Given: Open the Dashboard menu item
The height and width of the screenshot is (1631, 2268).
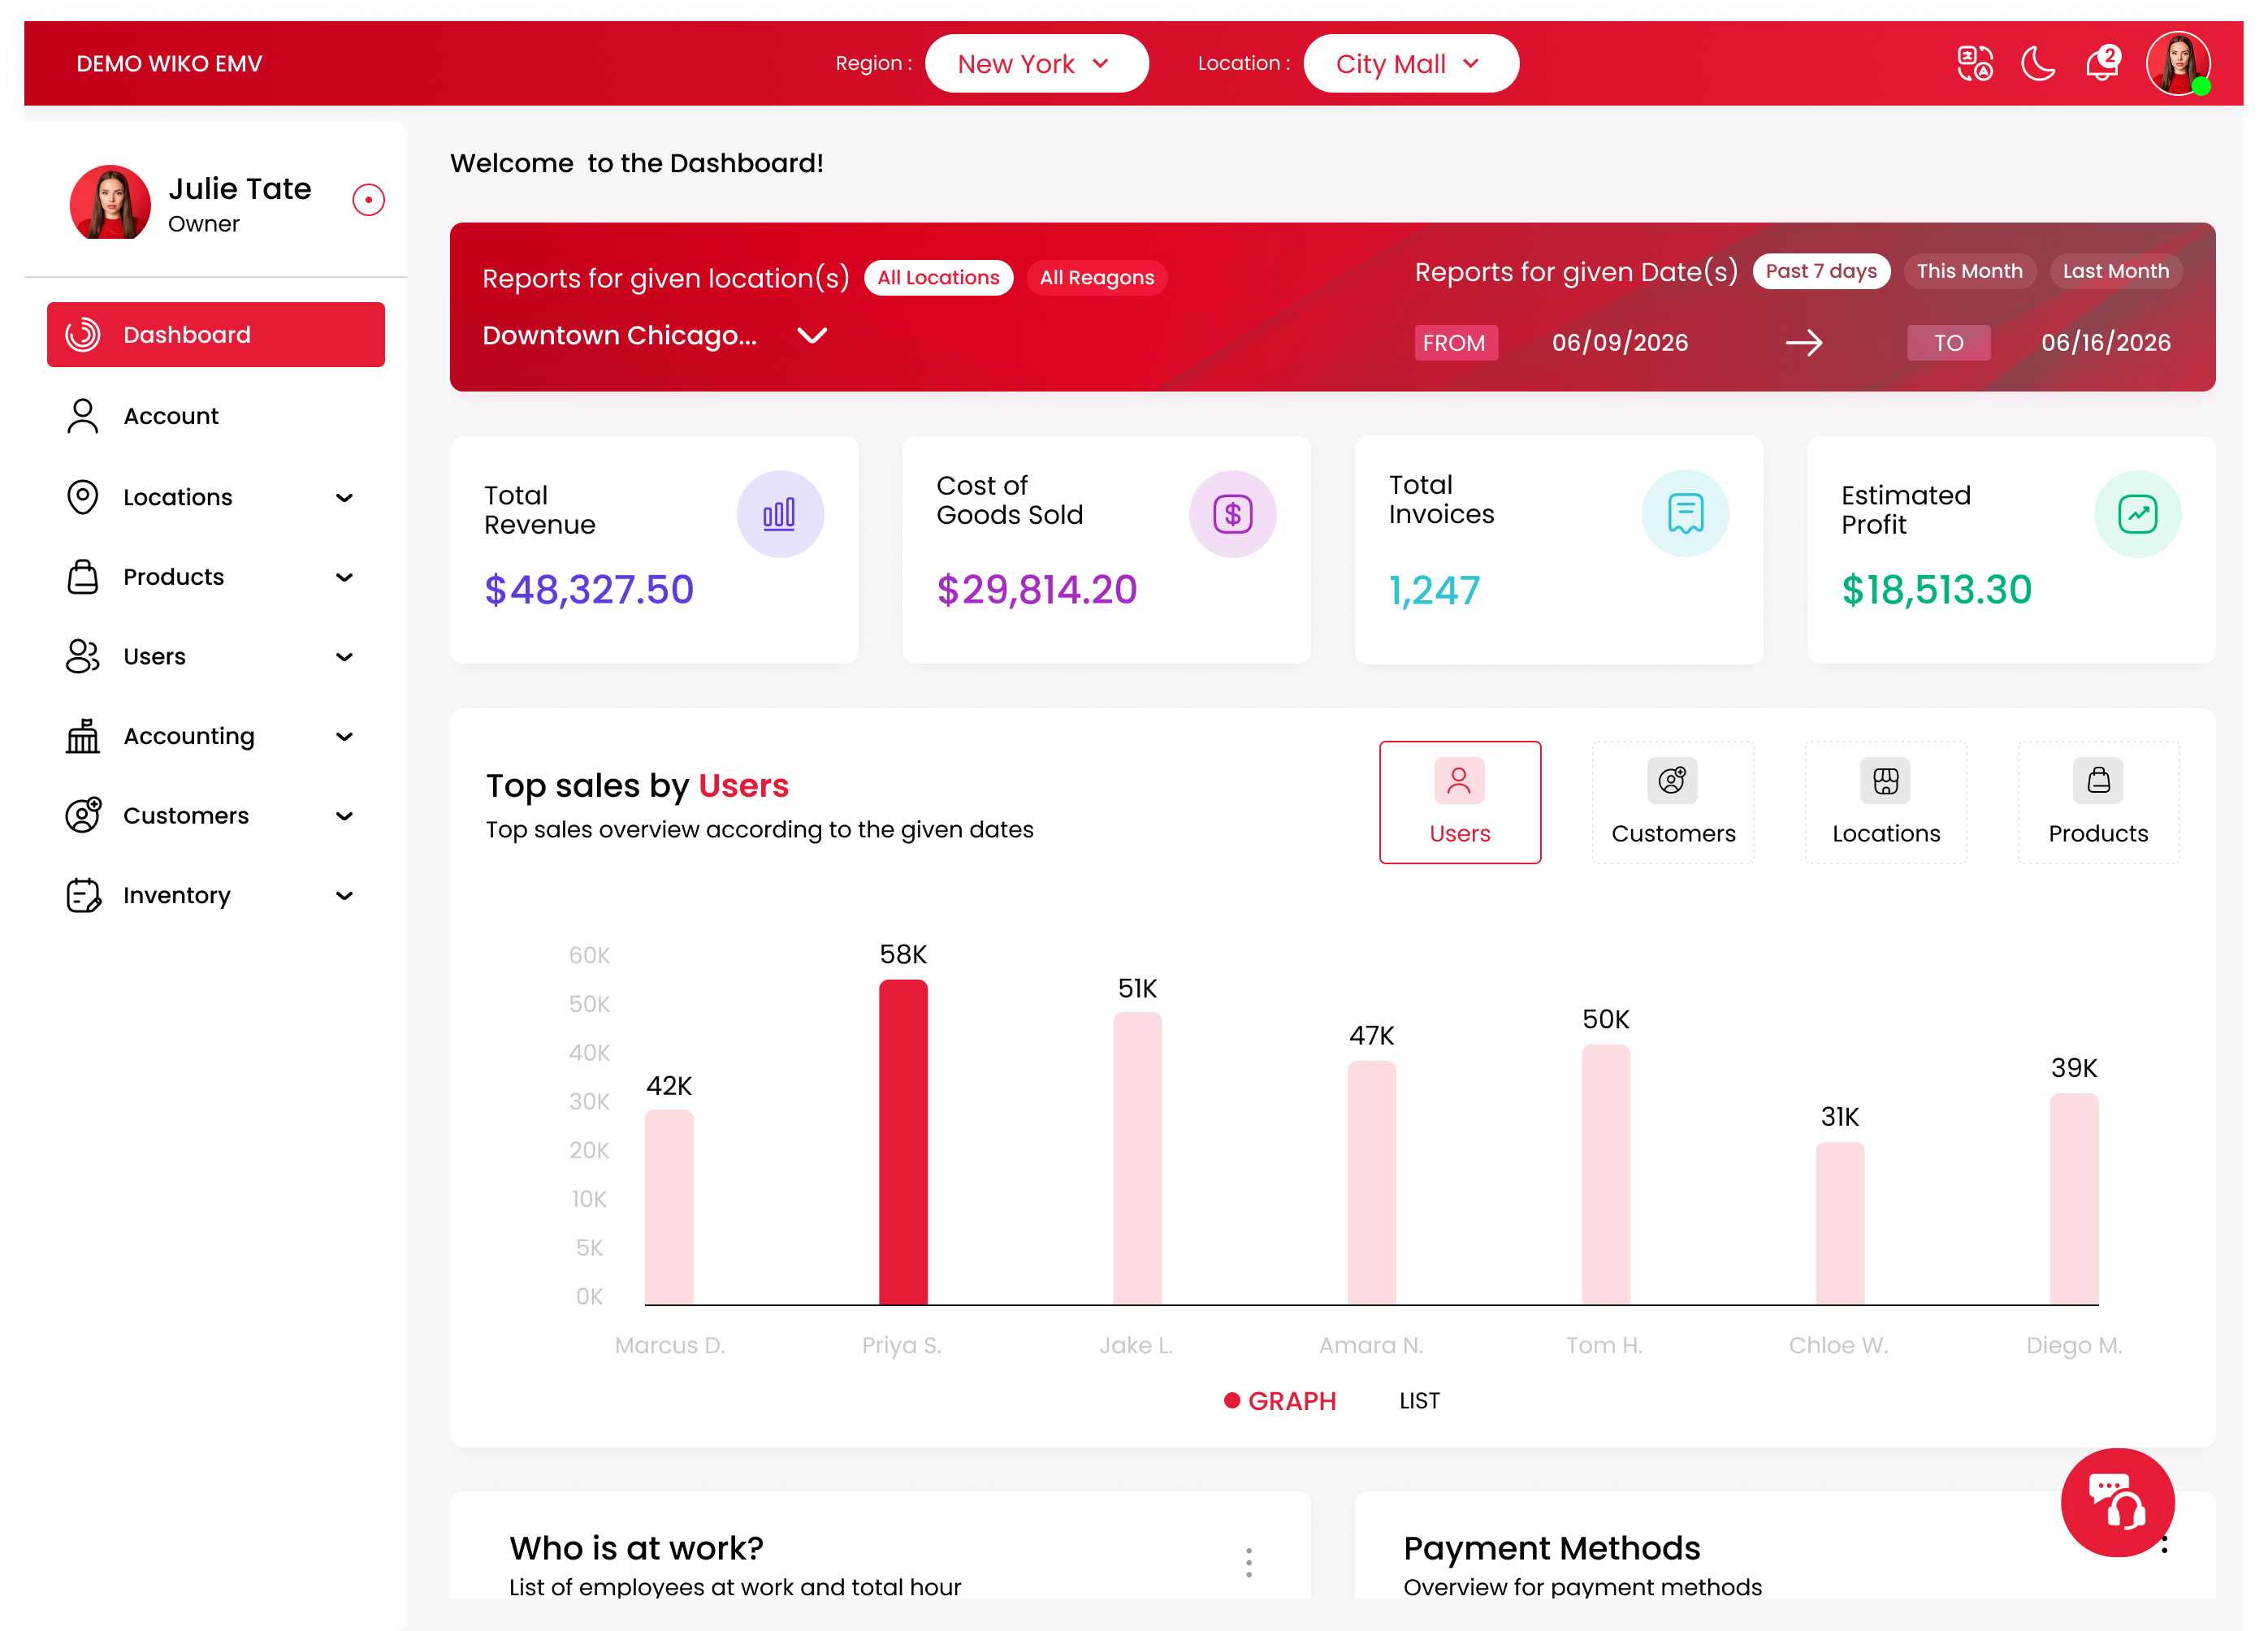Looking at the screenshot, I should [x=216, y=334].
